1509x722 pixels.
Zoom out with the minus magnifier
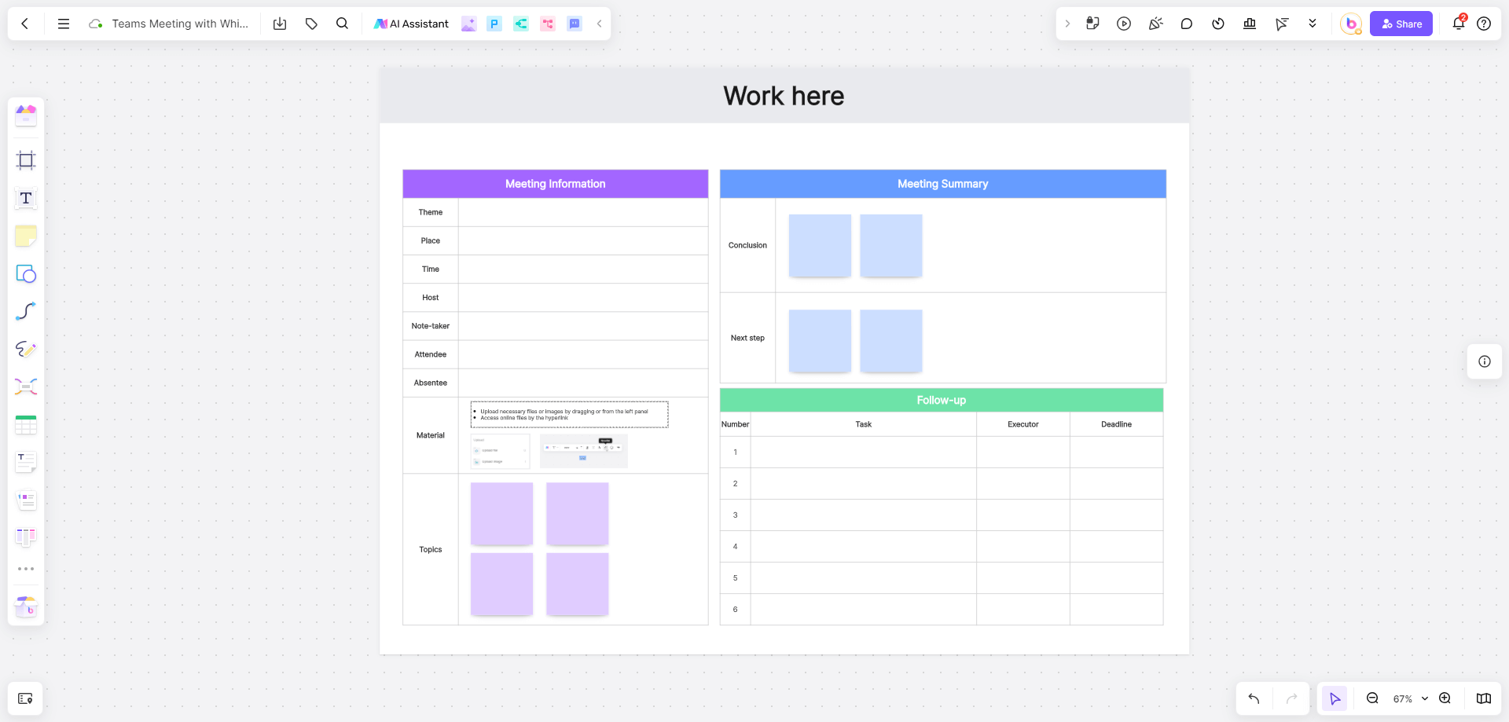(x=1372, y=698)
